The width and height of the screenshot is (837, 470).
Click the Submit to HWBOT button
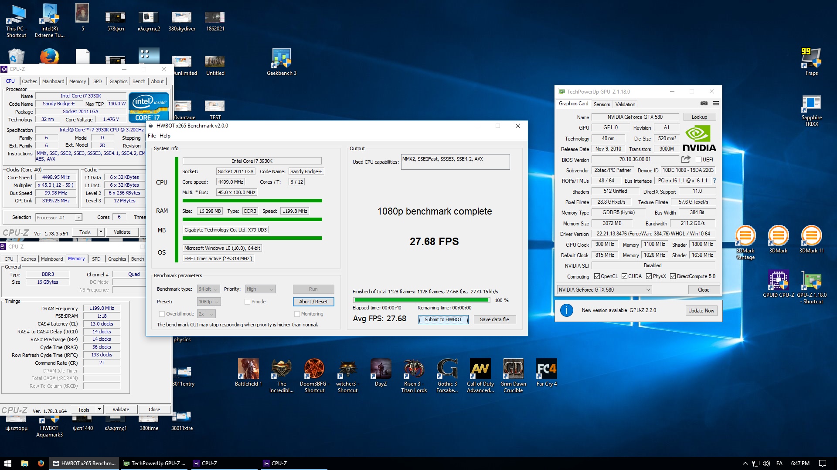[x=443, y=319]
